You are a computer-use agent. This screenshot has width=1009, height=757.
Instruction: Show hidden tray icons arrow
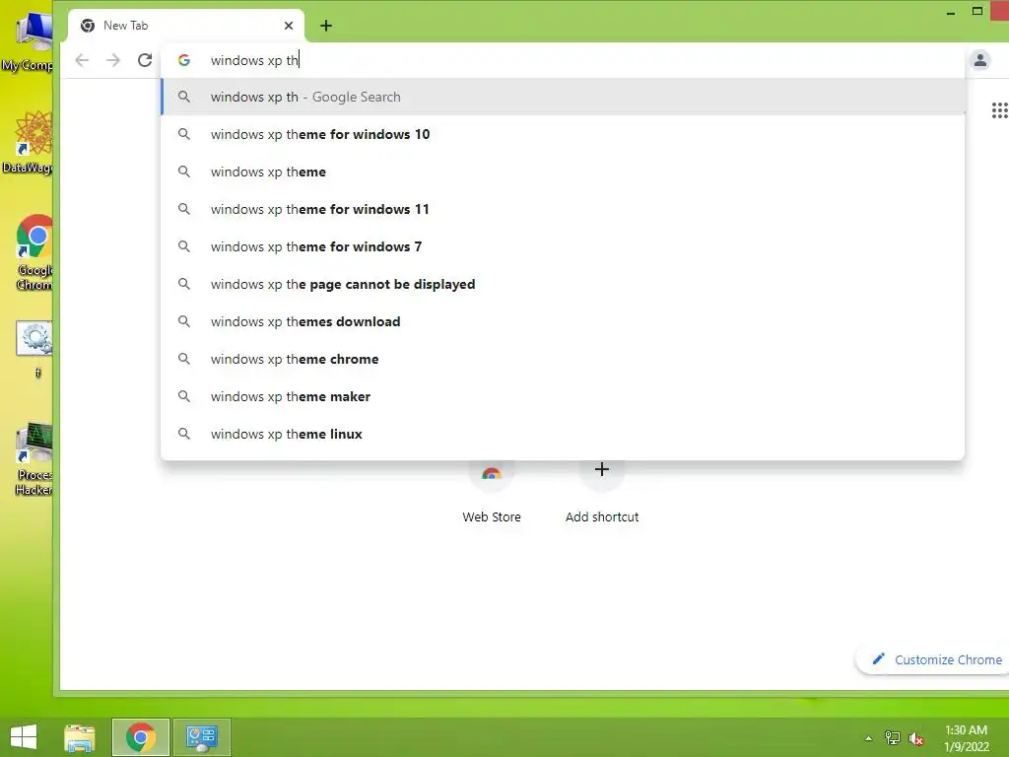(869, 738)
